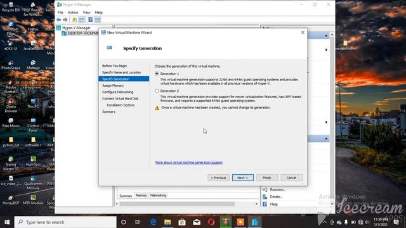Click the horizontal scrollbar left arrow
The width and height of the screenshot is (406, 228).
pyautogui.click(x=117, y=204)
